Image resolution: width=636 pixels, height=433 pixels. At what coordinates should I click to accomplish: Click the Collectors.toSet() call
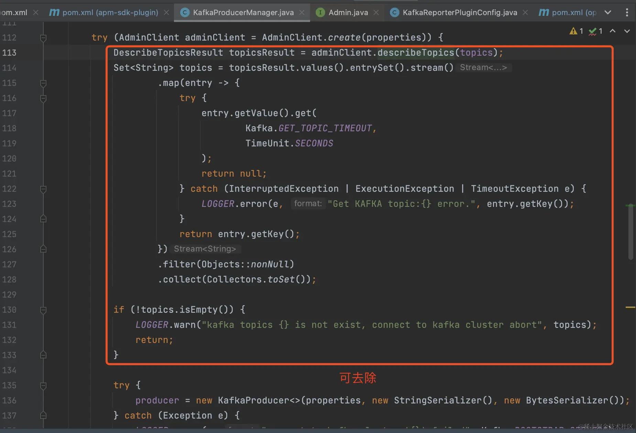point(256,279)
